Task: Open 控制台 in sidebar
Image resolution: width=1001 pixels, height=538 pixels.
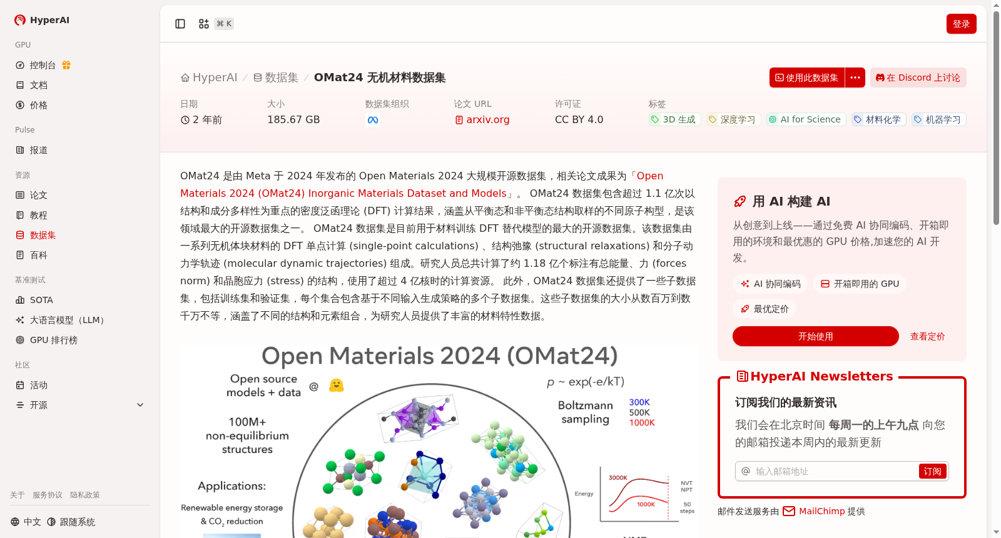Action: [43, 65]
